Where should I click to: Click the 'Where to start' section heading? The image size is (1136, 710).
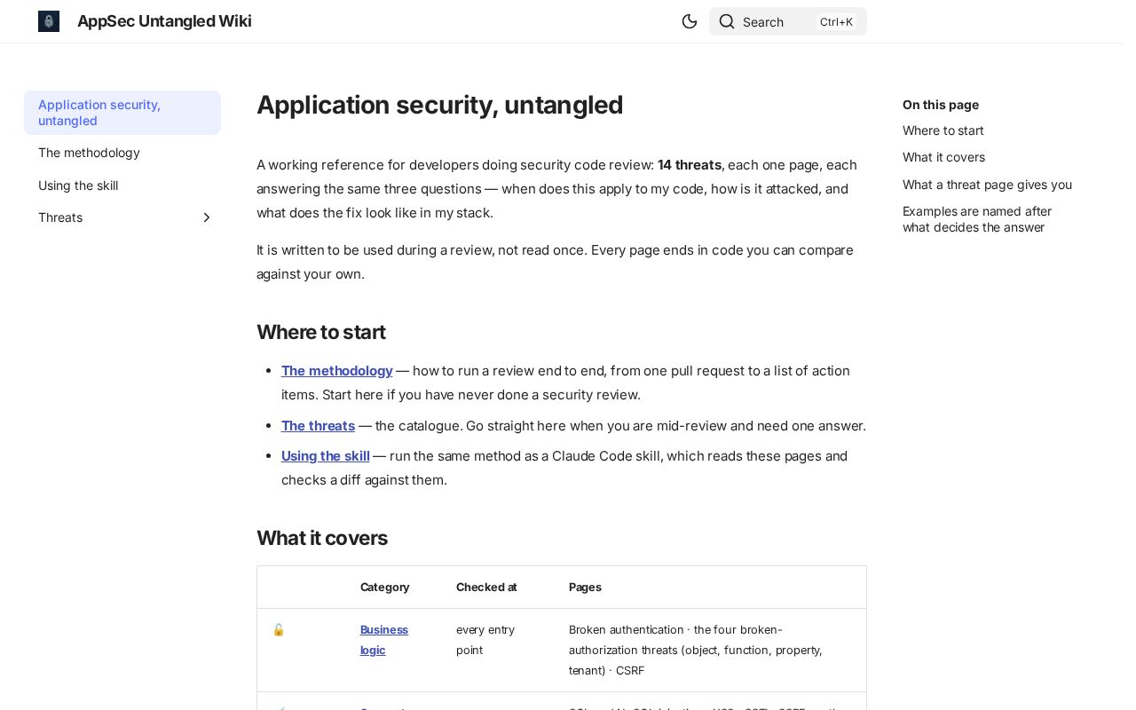tap(321, 332)
